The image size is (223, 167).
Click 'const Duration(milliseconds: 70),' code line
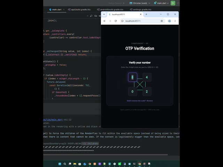[x=70, y=85]
